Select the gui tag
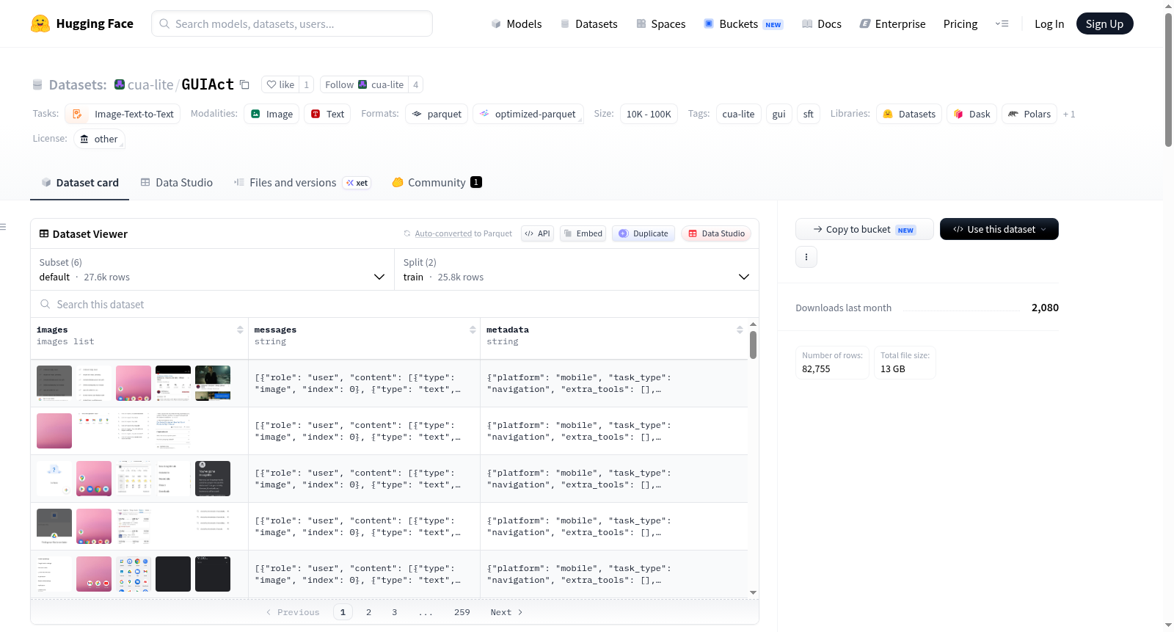 tap(779, 114)
